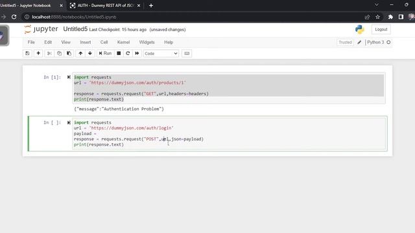Viewport: 415px width, 233px height.
Task: Bookmark this page with the star icon
Action: point(377,17)
